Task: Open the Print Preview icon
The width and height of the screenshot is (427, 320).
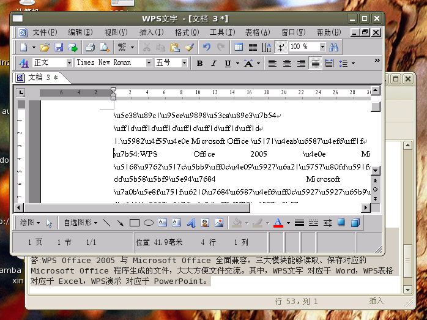Action: pos(104,47)
